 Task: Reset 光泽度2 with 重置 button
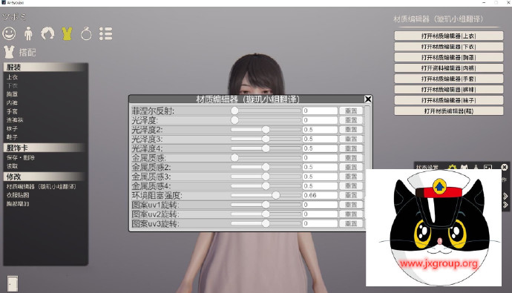(x=351, y=130)
